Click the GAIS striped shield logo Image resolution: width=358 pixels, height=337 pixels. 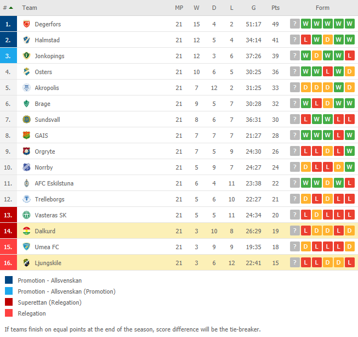tap(26, 136)
